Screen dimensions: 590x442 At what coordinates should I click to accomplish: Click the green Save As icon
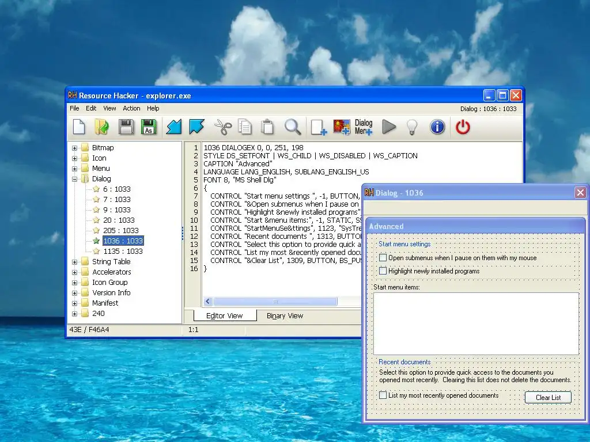coord(149,127)
